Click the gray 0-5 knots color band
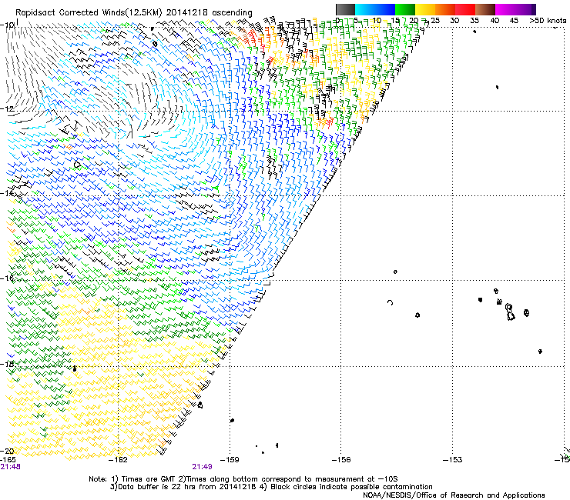 345,9
